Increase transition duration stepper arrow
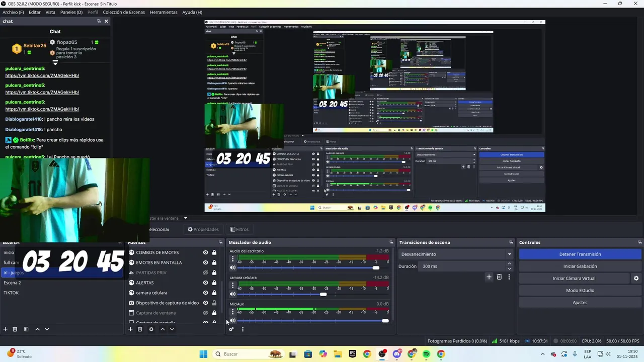The height and width of the screenshot is (362, 644). click(x=509, y=263)
